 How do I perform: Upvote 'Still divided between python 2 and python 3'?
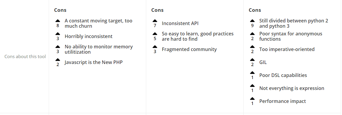click(x=252, y=21)
